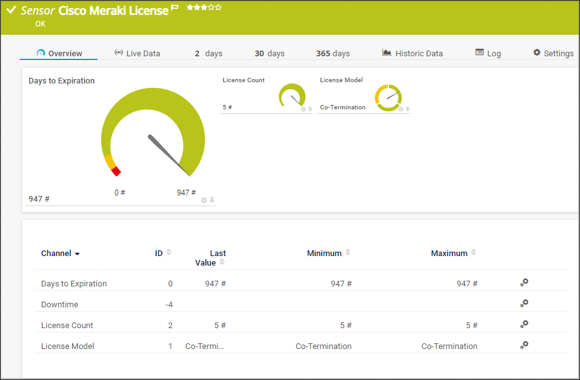The image size is (580, 380).
Task: Open the Channel column sort dropdown
Action: point(77,253)
